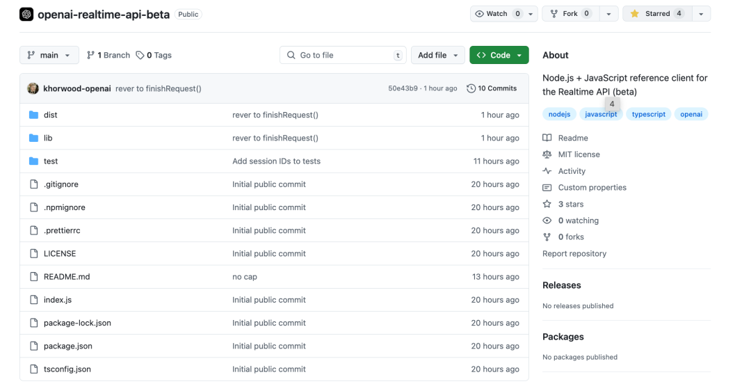Click the fork icon beside 0 forks

pos(547,237)
